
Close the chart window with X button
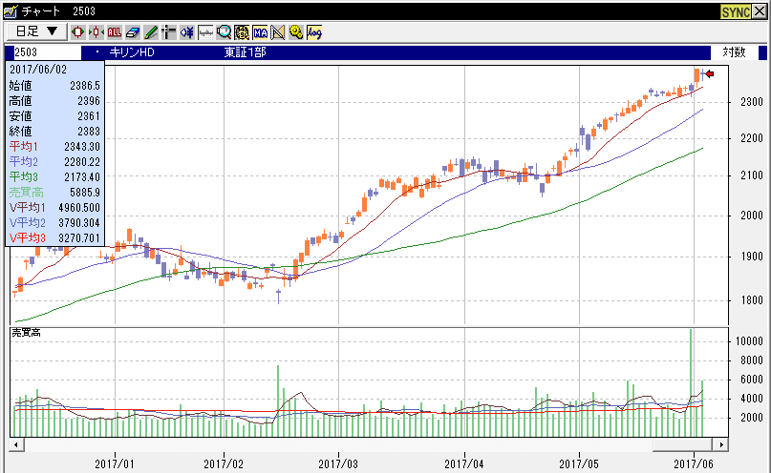tap(760, 10)
